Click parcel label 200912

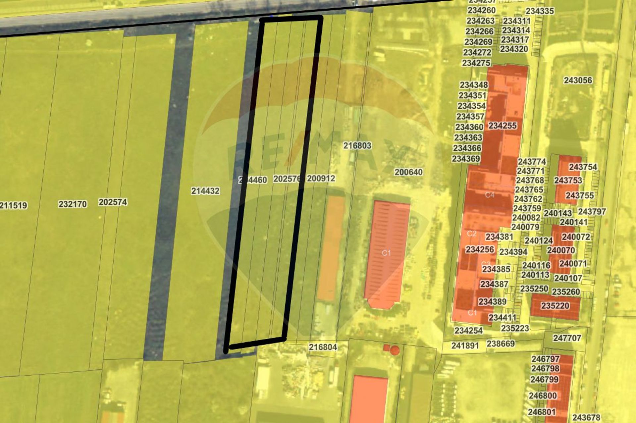[x=321, y=179]
